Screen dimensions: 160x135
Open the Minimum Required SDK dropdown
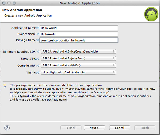[78, 51]
